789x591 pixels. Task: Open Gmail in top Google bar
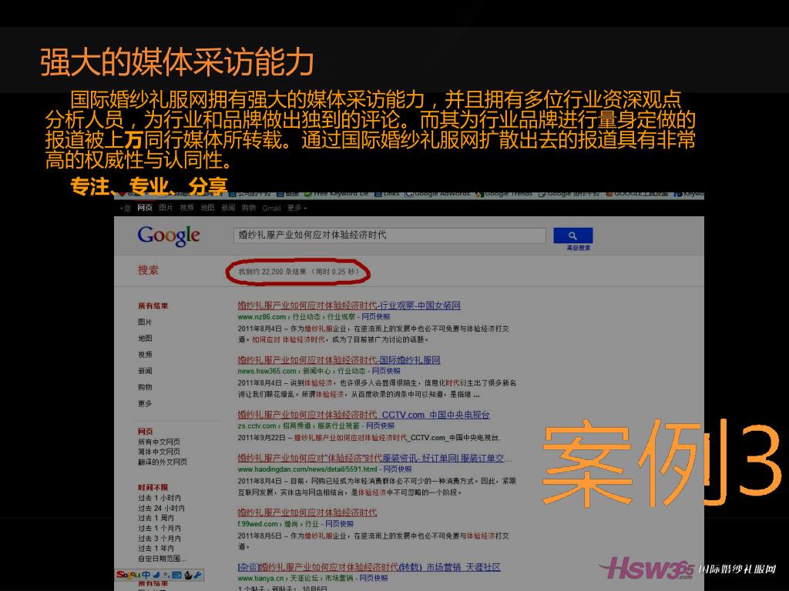tap(271, 208)
